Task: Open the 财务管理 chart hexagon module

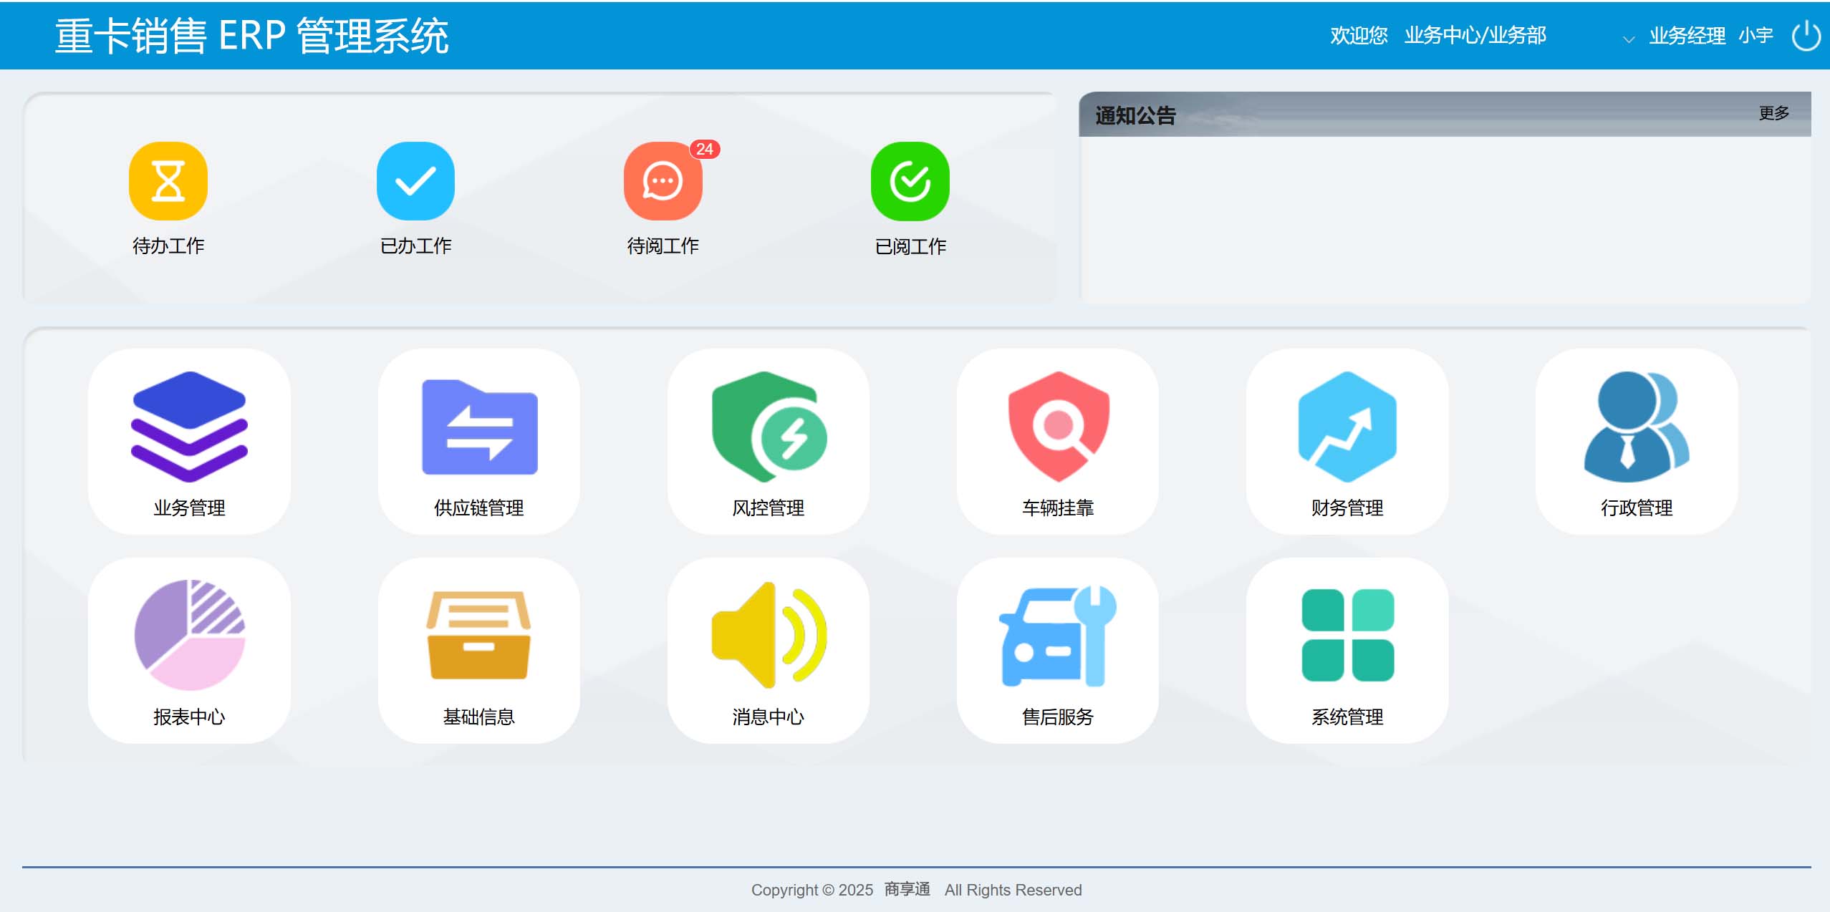Action: tap(1347, 427)
